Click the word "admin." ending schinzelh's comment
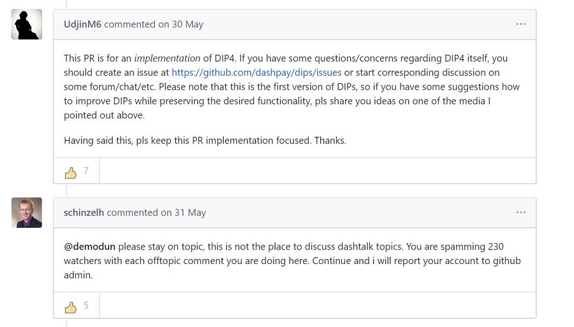The width and height of the screenshot is (574, 327). tap(78, 275)
